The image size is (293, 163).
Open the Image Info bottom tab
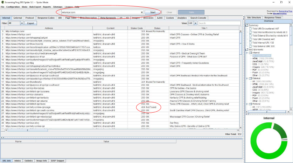pos(42,161)
